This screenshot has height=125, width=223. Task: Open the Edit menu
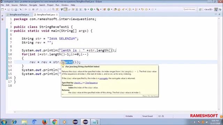[8, 5]
